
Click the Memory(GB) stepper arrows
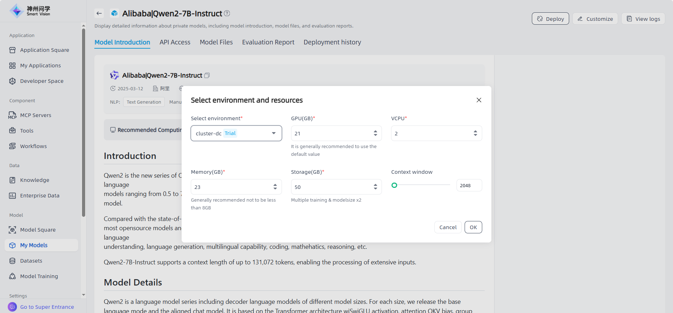point(275,187)
